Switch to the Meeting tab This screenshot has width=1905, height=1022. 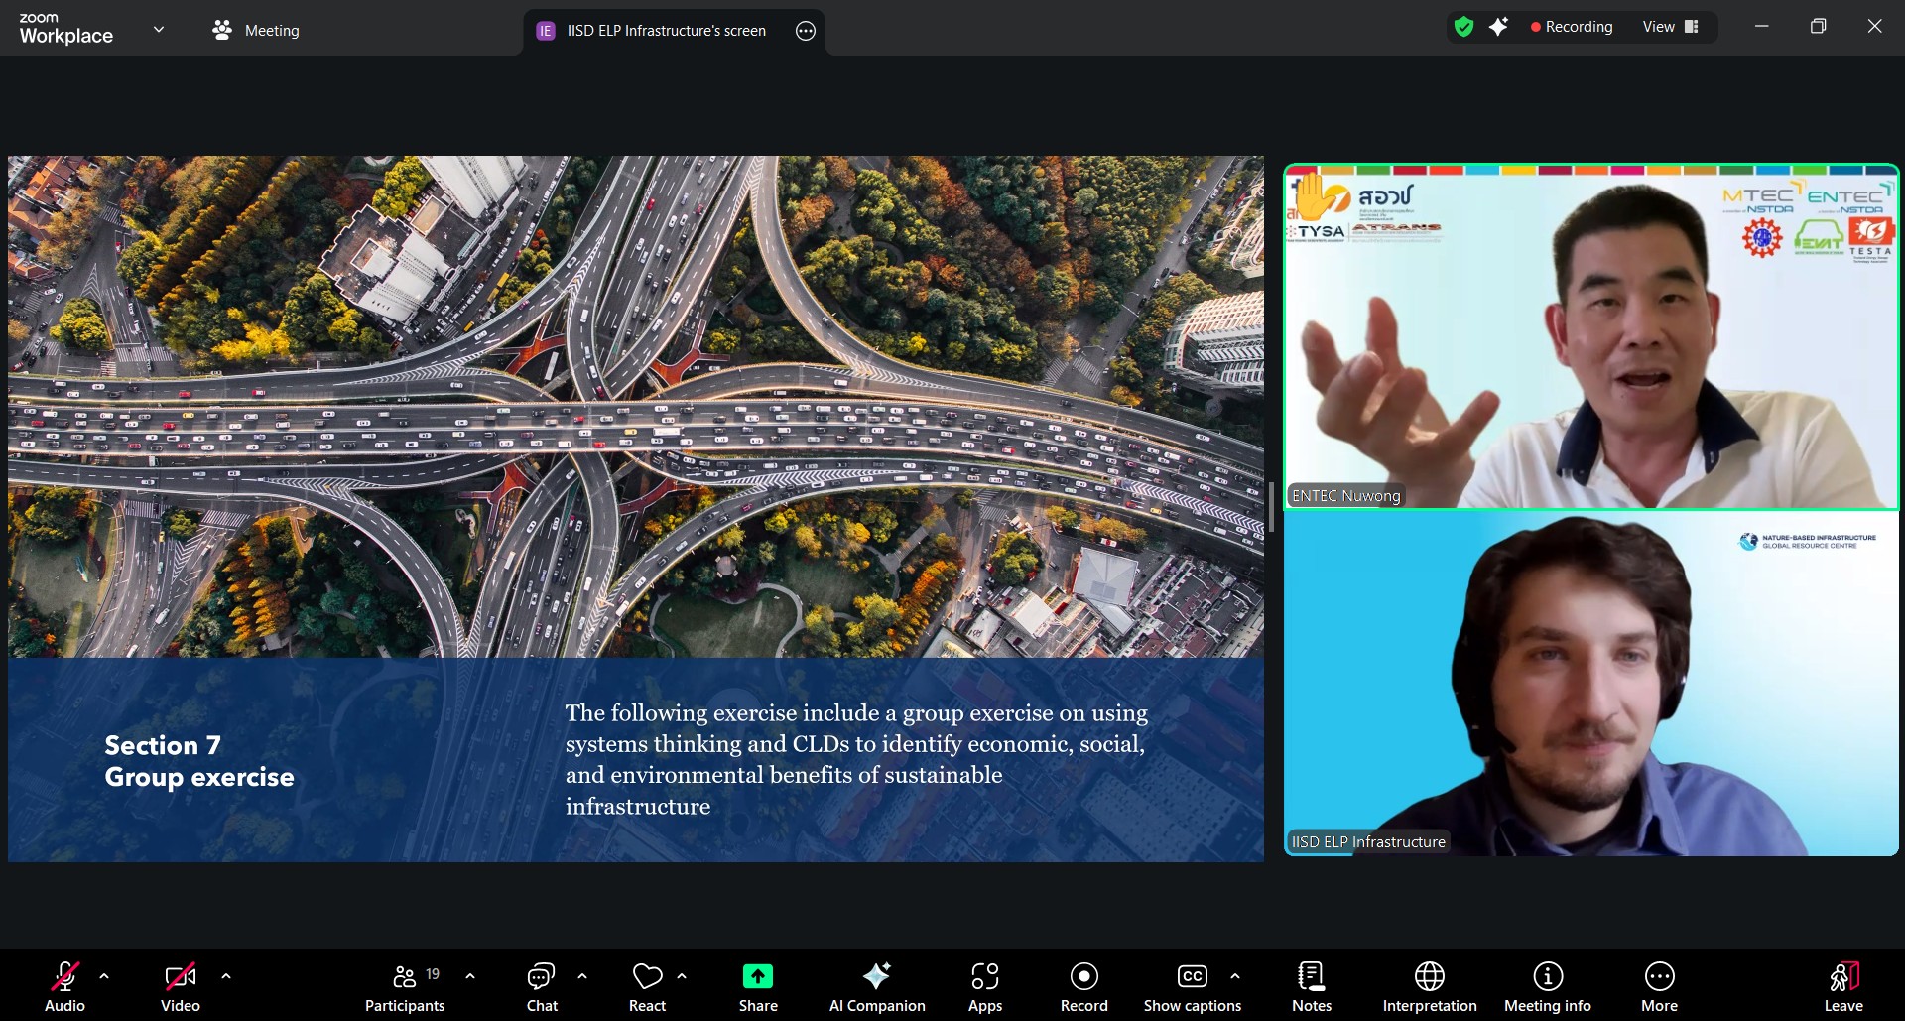(x=256, y=31)
